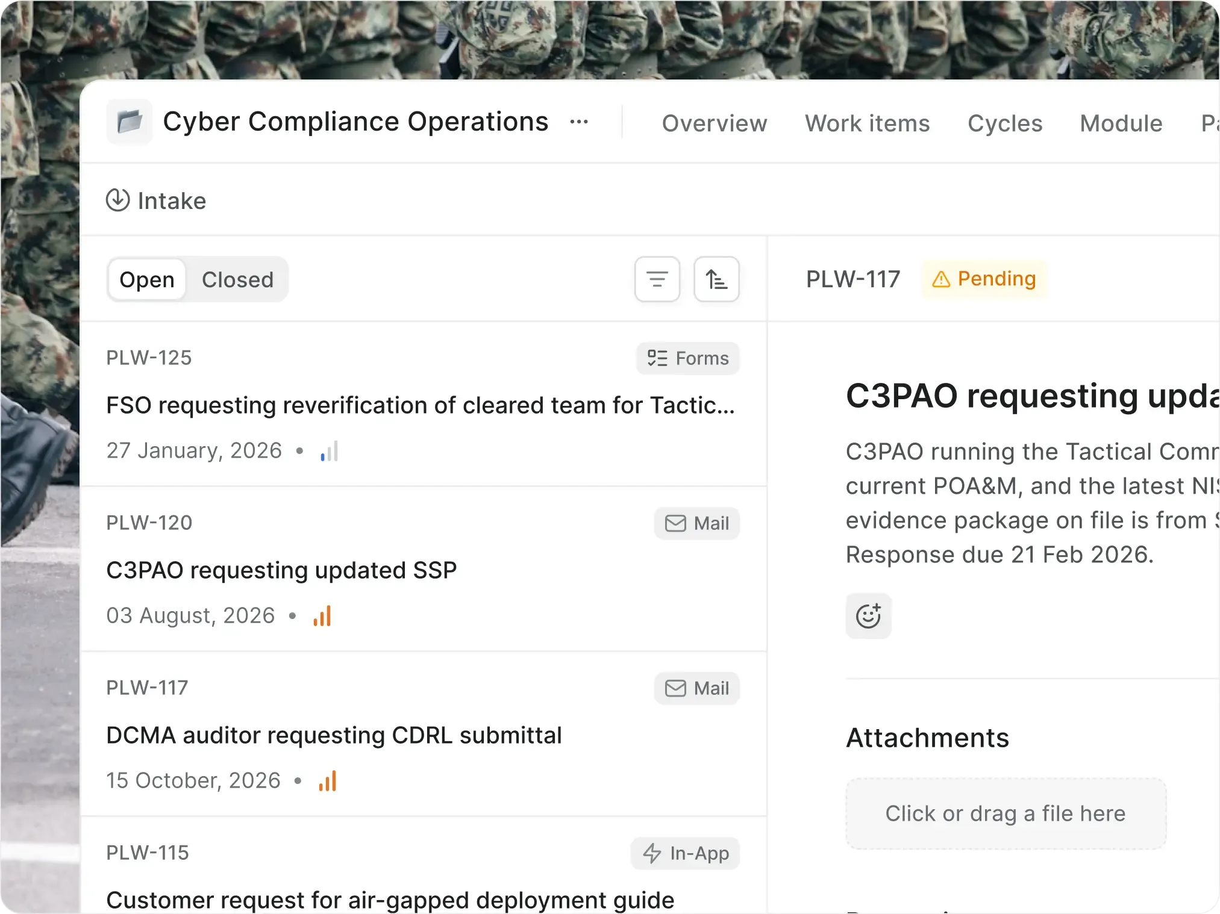Screen dimensions: 1220x914
Task: Switch to the Closed intake items
Action: pos(237,279)
